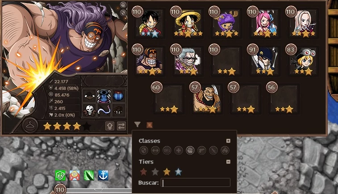Click the orange square next to filter
The width and height of the screenshot is (338, 194).
click(x=150, y=125)
